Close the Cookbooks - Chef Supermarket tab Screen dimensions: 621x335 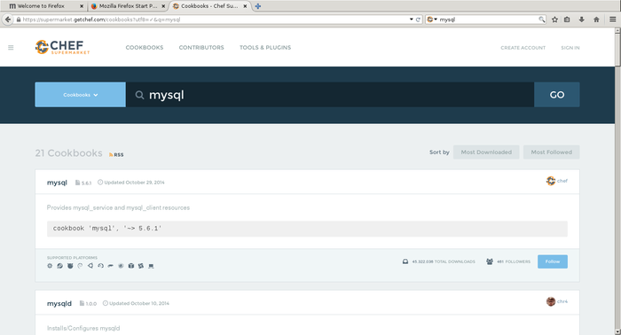click(245, 6)
